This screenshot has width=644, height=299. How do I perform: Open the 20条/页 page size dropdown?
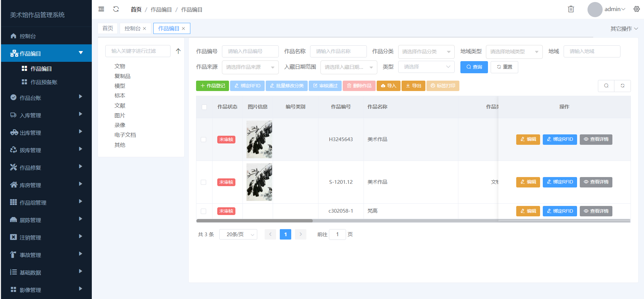238,234
